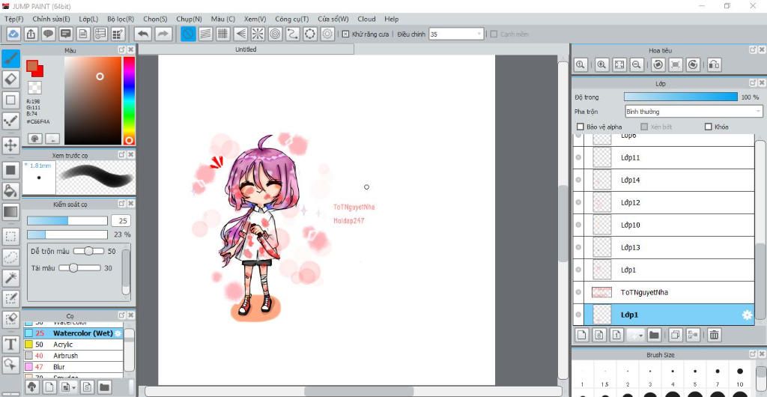
Task: Open the Chỉnh sửa(E) menu
Action: click(52, 19)
